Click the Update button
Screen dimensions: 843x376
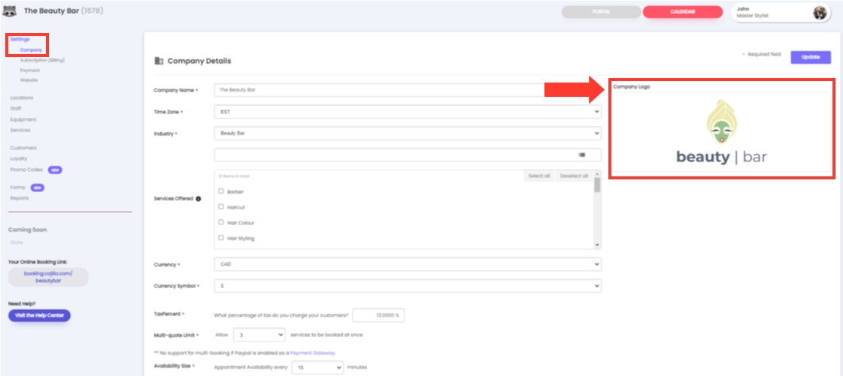coord(811,57)
